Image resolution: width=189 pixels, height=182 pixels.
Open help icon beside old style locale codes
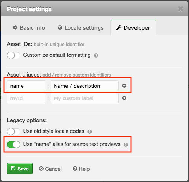[x=90, y=131]
